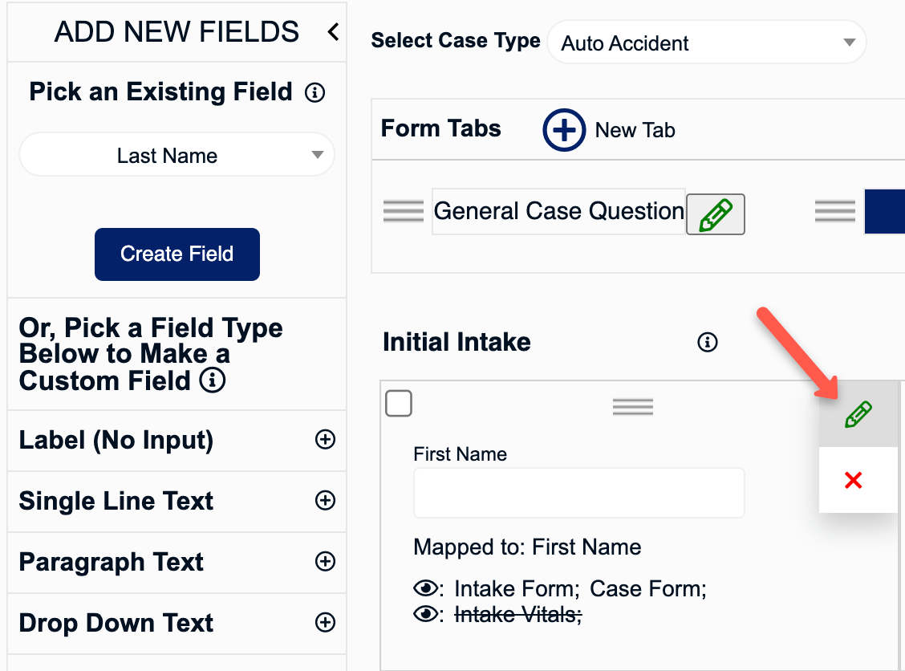Click the drag handle on the First Name field
Image resolution: width=905 pixels, height=671 pixels.
pos(632,406)
